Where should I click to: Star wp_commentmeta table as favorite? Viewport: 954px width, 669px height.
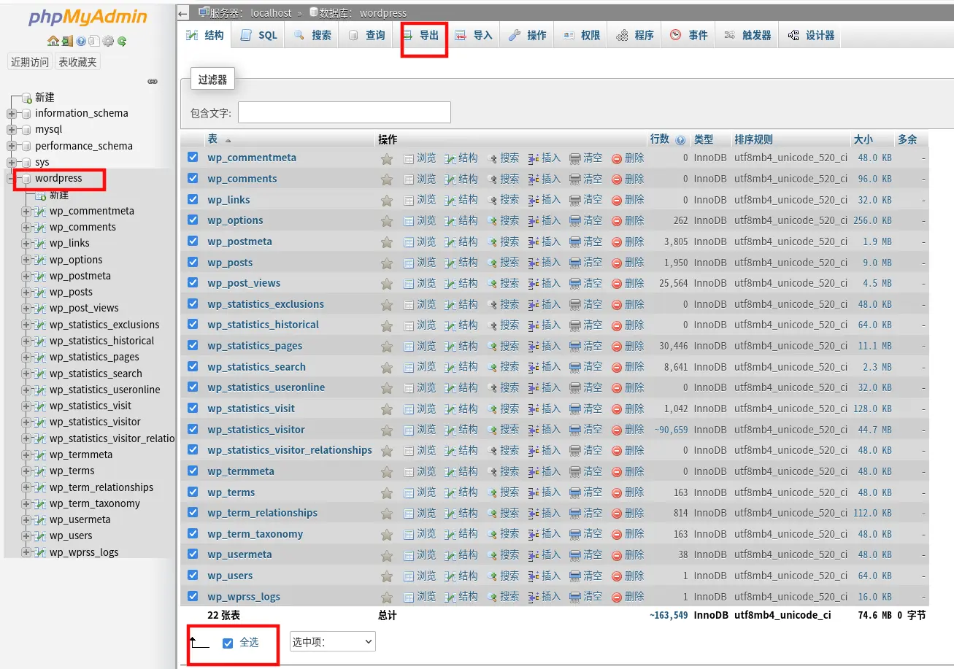[387, 158]
